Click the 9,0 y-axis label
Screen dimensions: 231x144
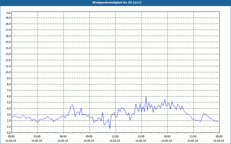point(9,78)
